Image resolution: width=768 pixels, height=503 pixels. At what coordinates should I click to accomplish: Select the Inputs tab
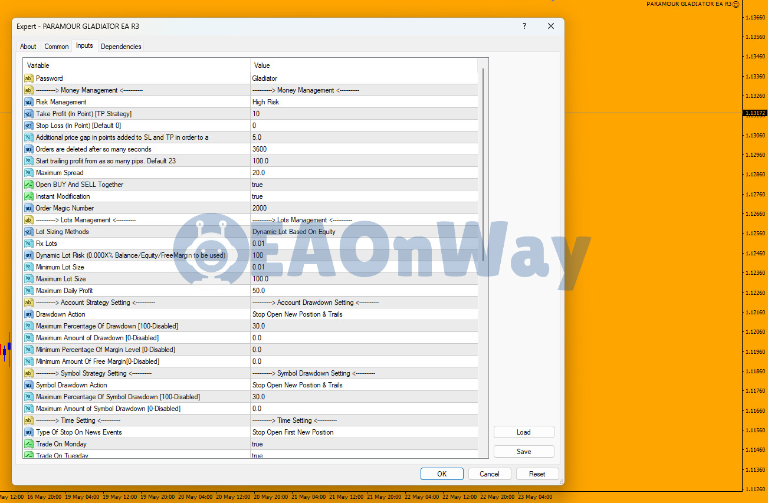84,45
